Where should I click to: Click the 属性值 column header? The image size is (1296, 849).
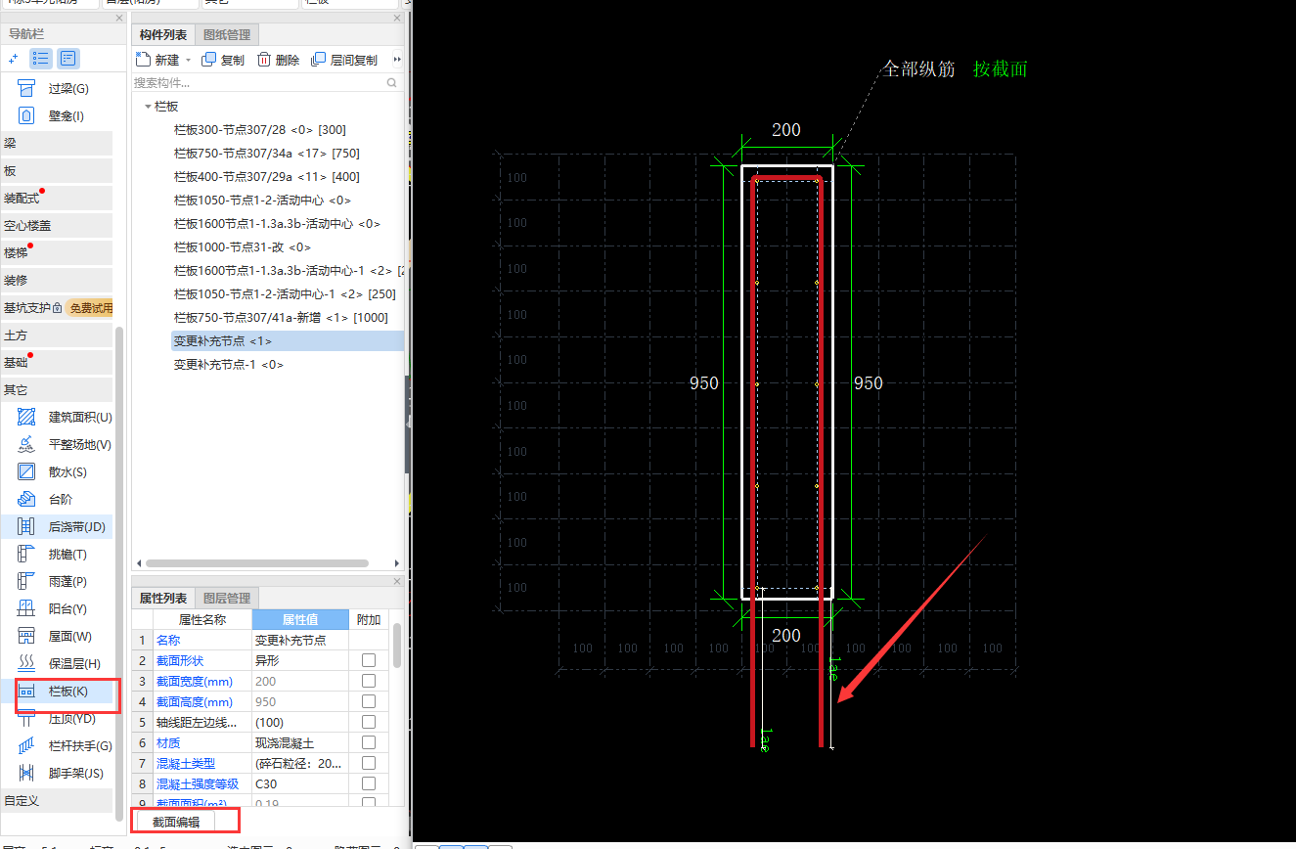(x=300, y=620)
